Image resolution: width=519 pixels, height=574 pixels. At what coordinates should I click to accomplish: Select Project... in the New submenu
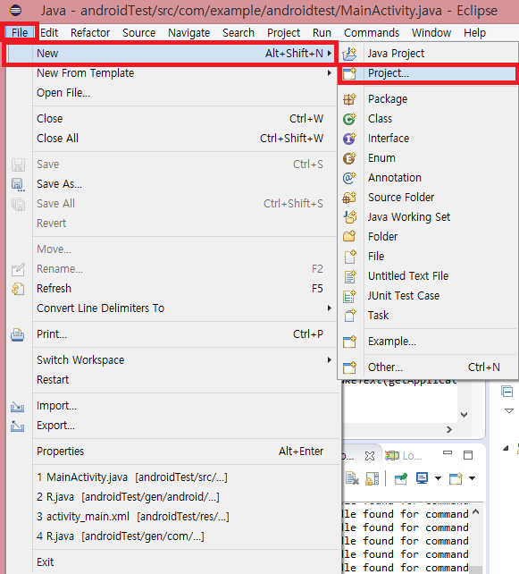[x=428, y=73]
